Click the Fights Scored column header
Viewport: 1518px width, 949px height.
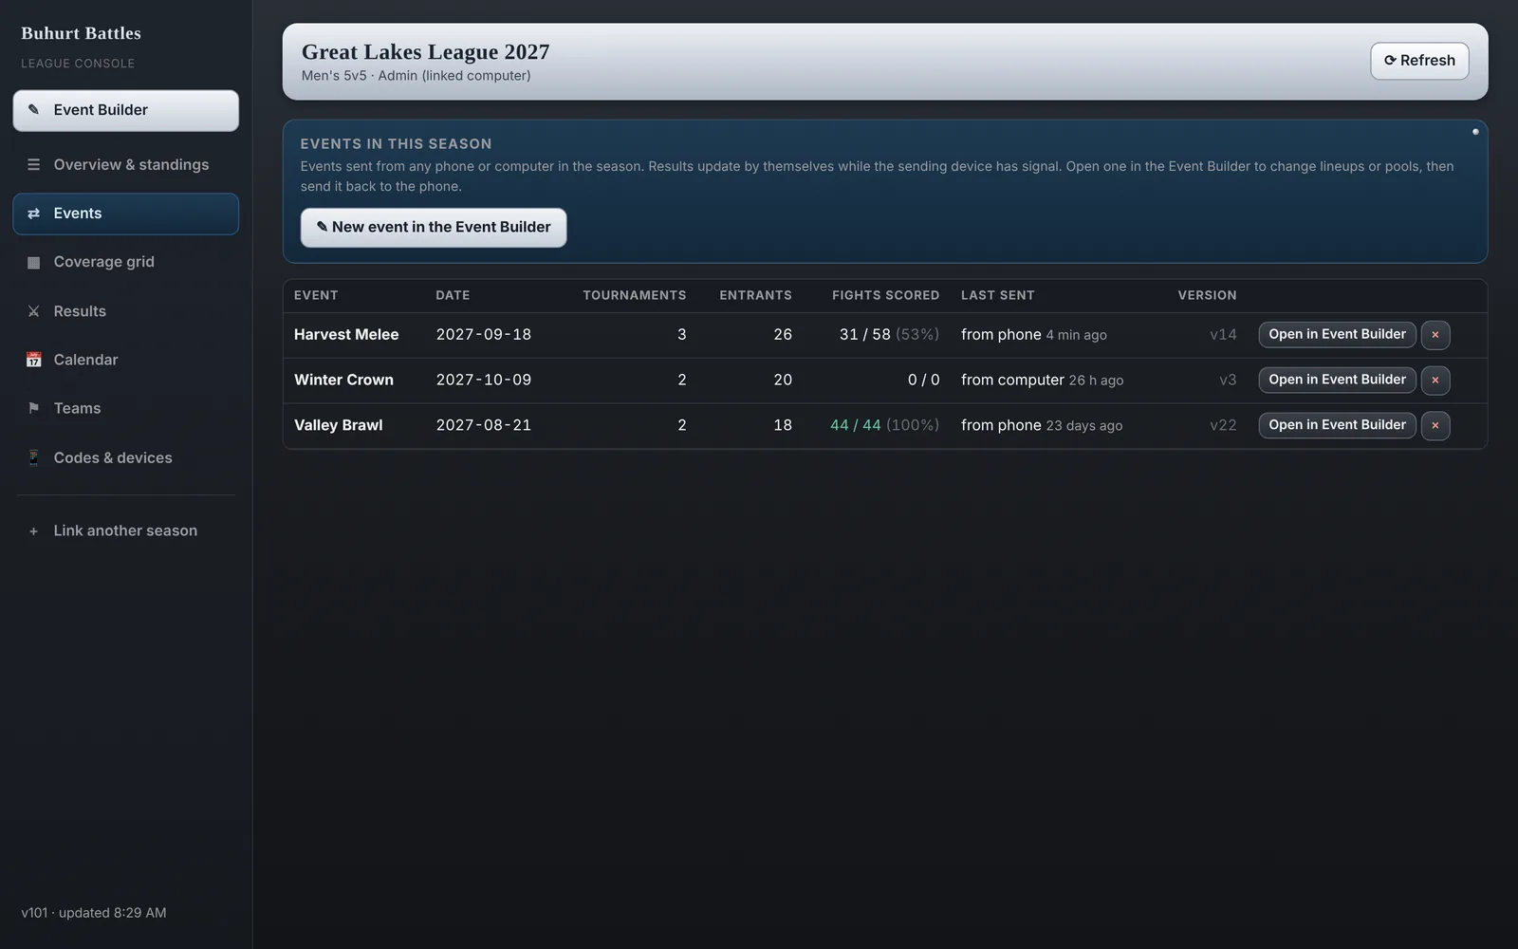(x=885, y=296)
